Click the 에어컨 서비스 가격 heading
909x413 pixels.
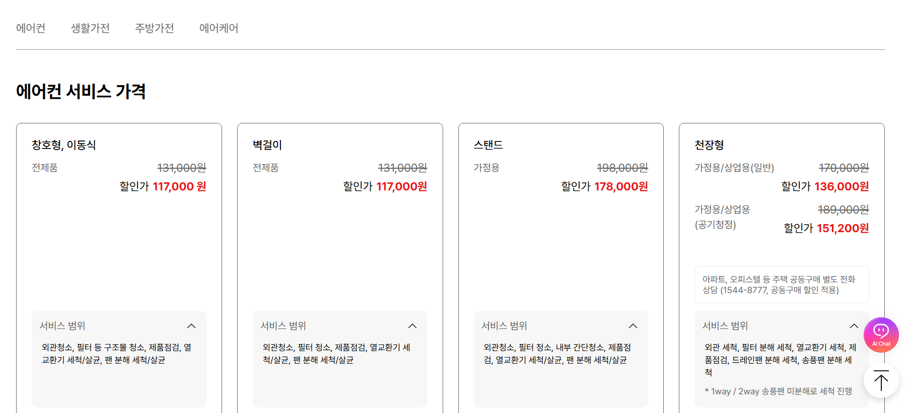click(x=81, y=91)
